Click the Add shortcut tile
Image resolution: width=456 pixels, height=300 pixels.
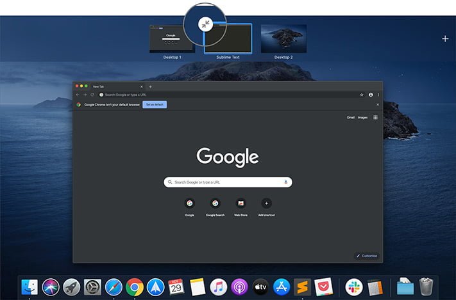coord(266,207)
